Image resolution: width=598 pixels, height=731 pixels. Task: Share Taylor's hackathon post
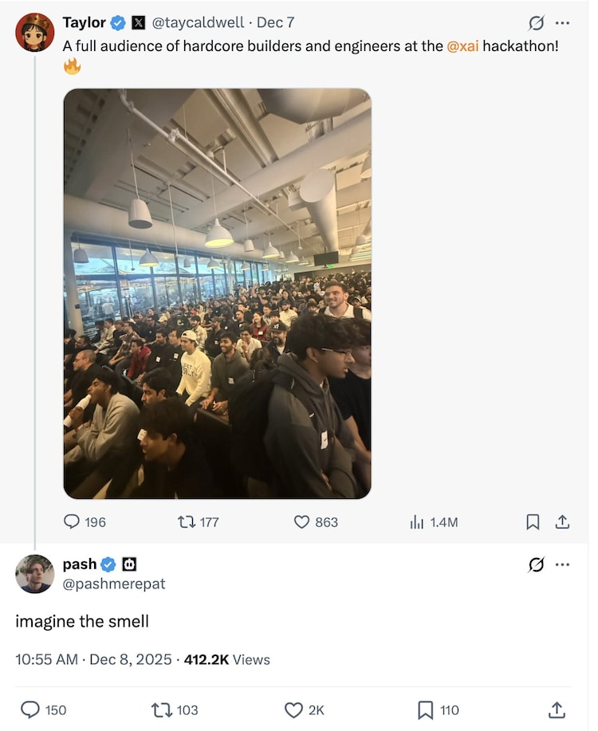click(562, 521)
